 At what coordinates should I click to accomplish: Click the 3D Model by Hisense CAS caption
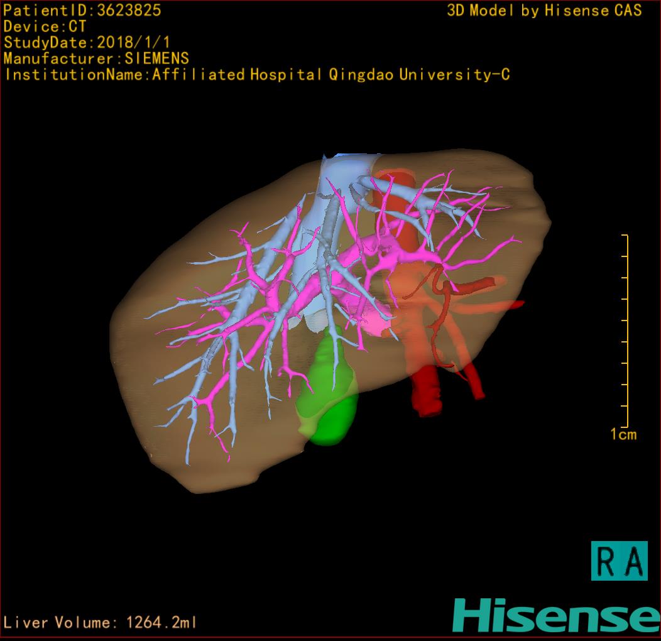tap(544, 11)
